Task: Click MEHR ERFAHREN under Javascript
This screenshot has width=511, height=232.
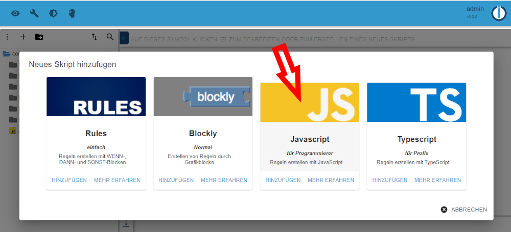Action: coord(331,180)
